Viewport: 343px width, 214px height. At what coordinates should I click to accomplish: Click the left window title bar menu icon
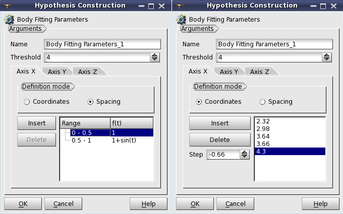click(8, 6)
